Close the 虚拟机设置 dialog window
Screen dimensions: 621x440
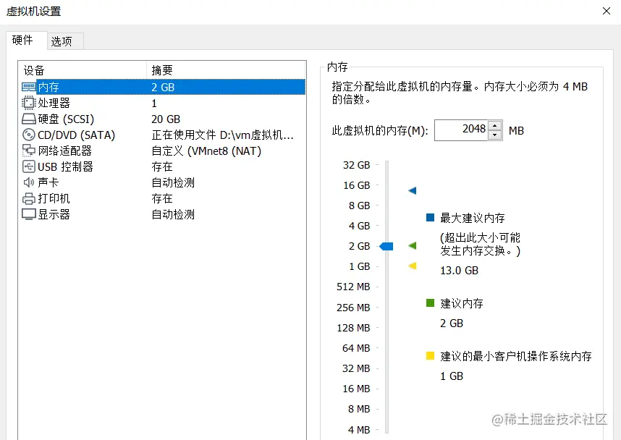coord(607,11)
